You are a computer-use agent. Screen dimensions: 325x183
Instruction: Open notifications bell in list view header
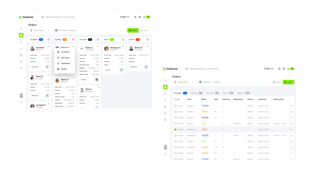288,69
